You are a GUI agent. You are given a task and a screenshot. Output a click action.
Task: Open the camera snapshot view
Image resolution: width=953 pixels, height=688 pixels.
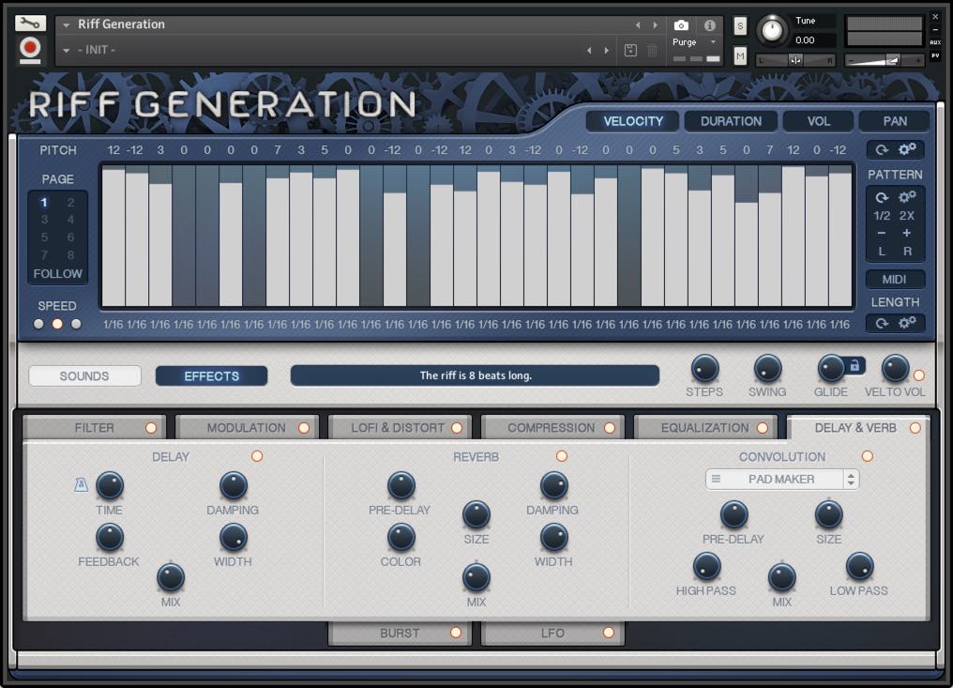pyautogui.click(x=682, y=25)
